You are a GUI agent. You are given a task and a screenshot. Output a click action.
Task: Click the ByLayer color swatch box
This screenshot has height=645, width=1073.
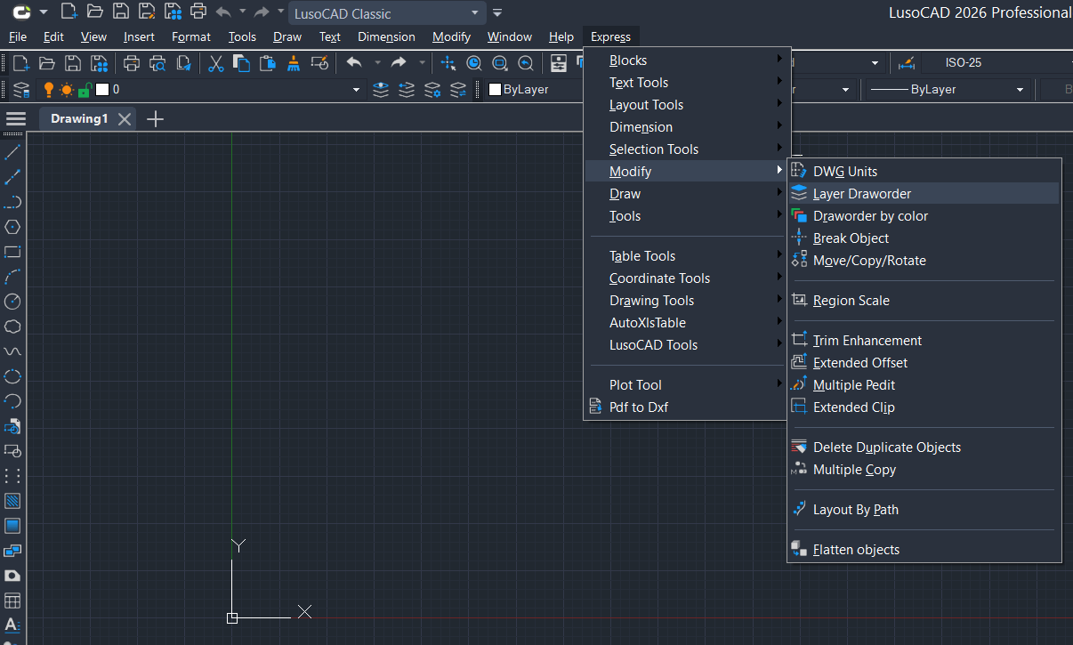click(496, 90)
